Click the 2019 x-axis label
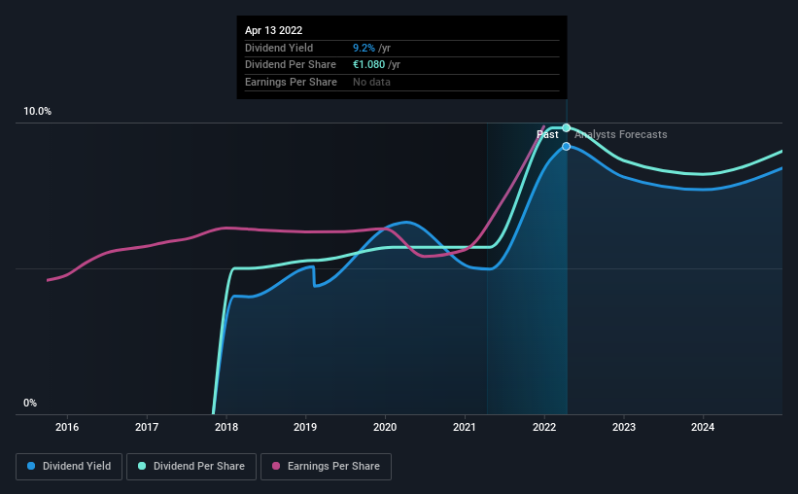Screen dimensions: 798x494 click(305, 427)
